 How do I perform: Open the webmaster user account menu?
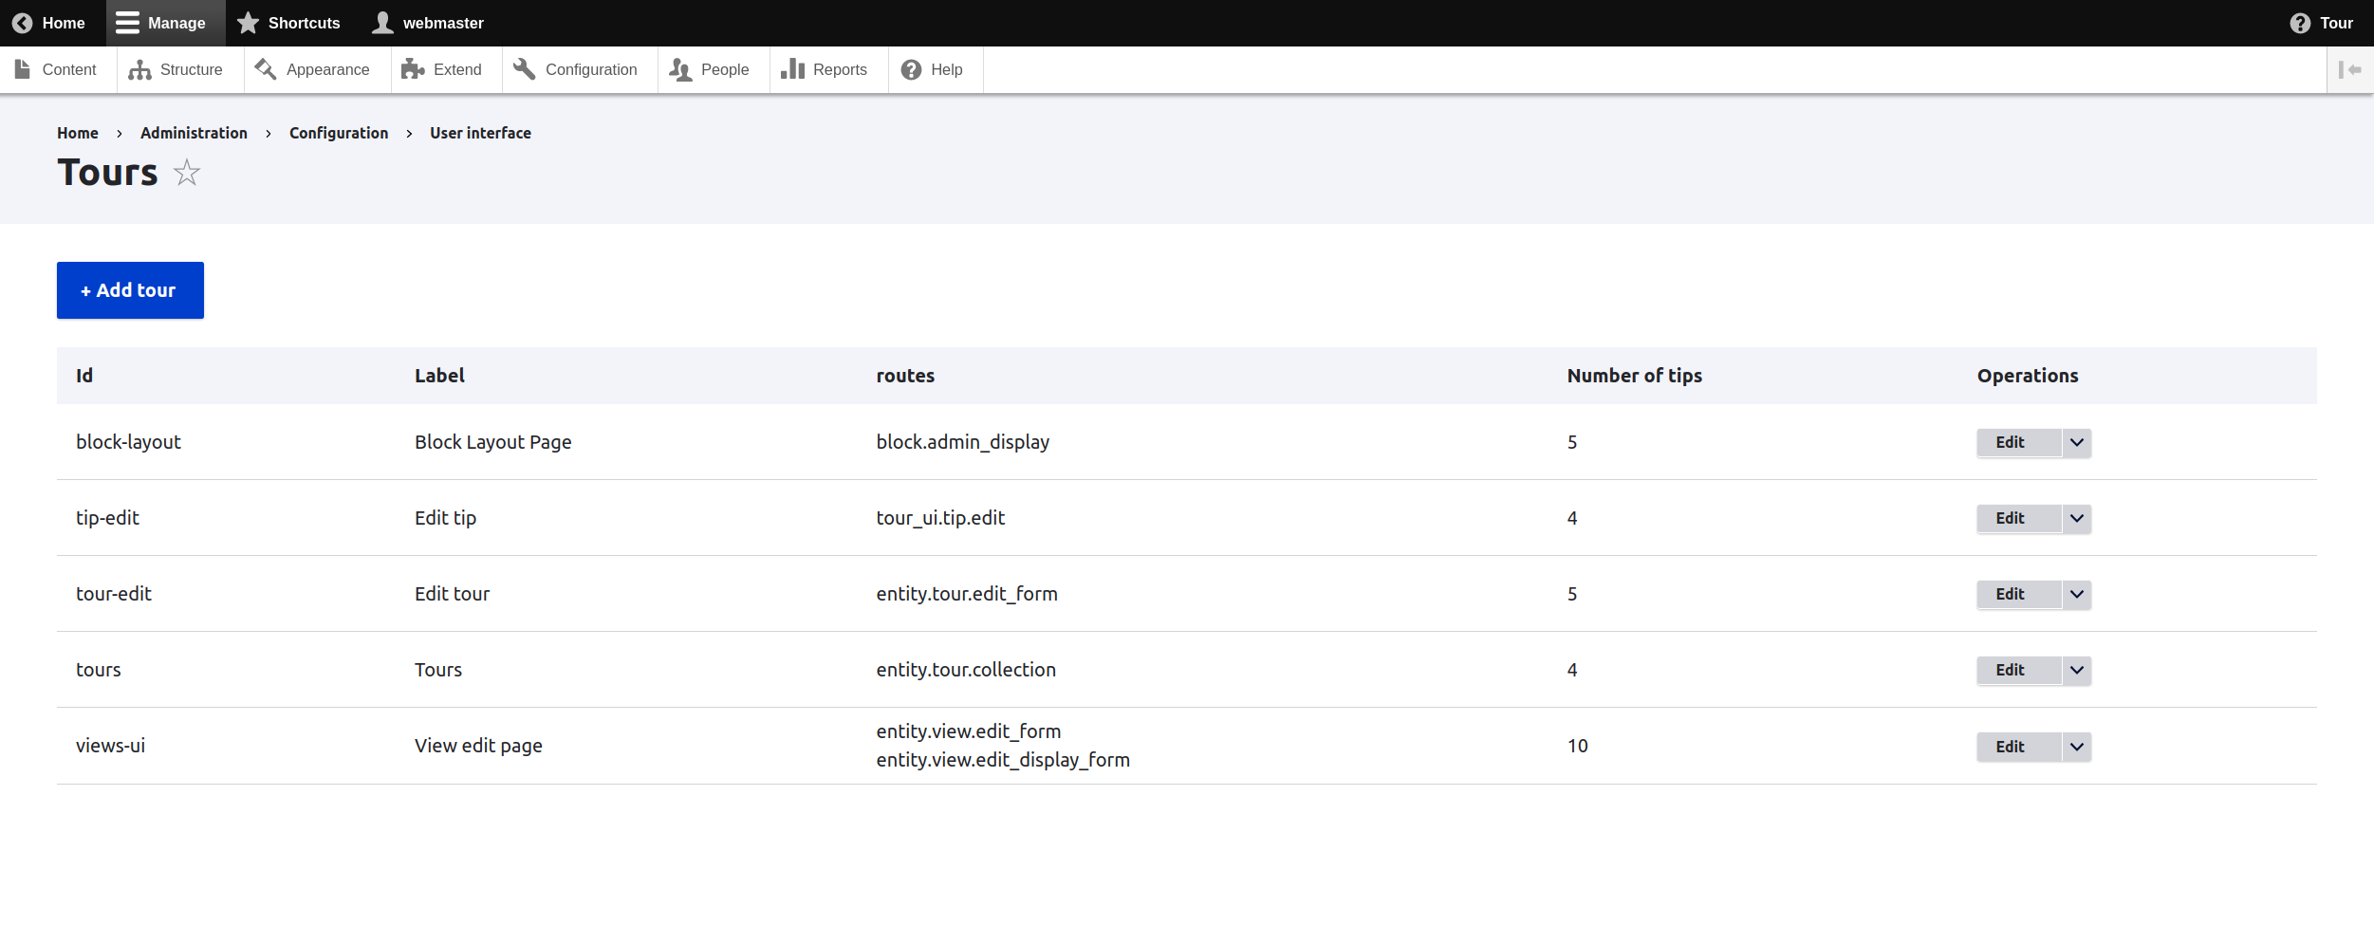point(428,23)
